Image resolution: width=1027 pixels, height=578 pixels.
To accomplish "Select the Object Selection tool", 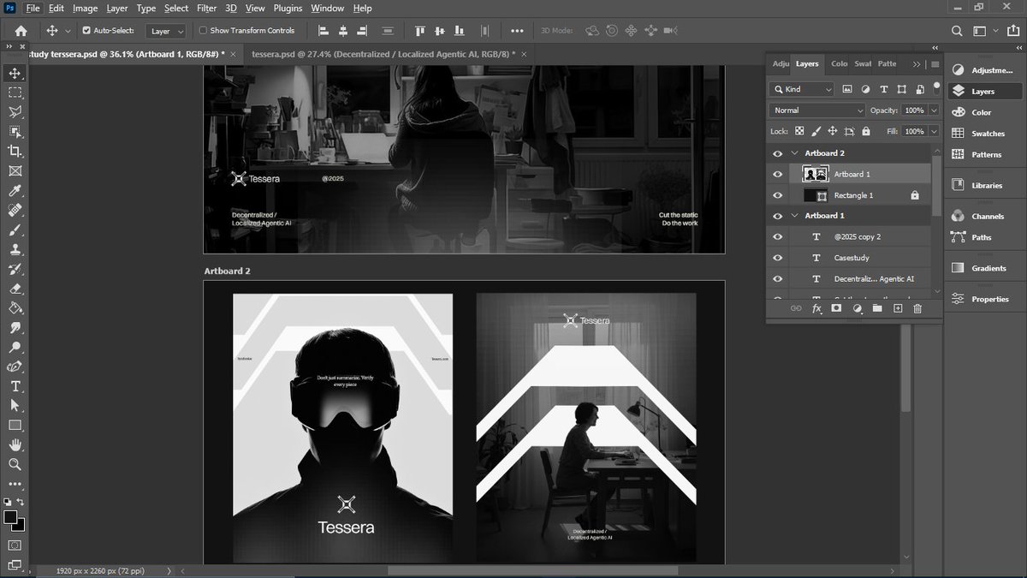I will pos(15,132).
